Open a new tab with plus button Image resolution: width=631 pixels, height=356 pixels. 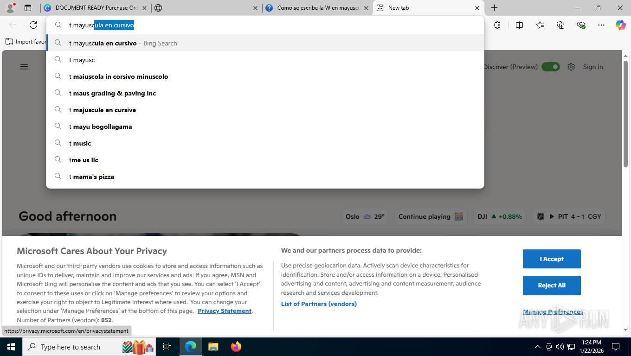(495, 8)
